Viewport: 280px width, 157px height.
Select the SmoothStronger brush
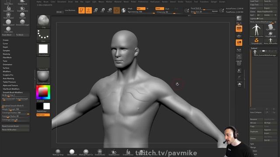[22, 22]
